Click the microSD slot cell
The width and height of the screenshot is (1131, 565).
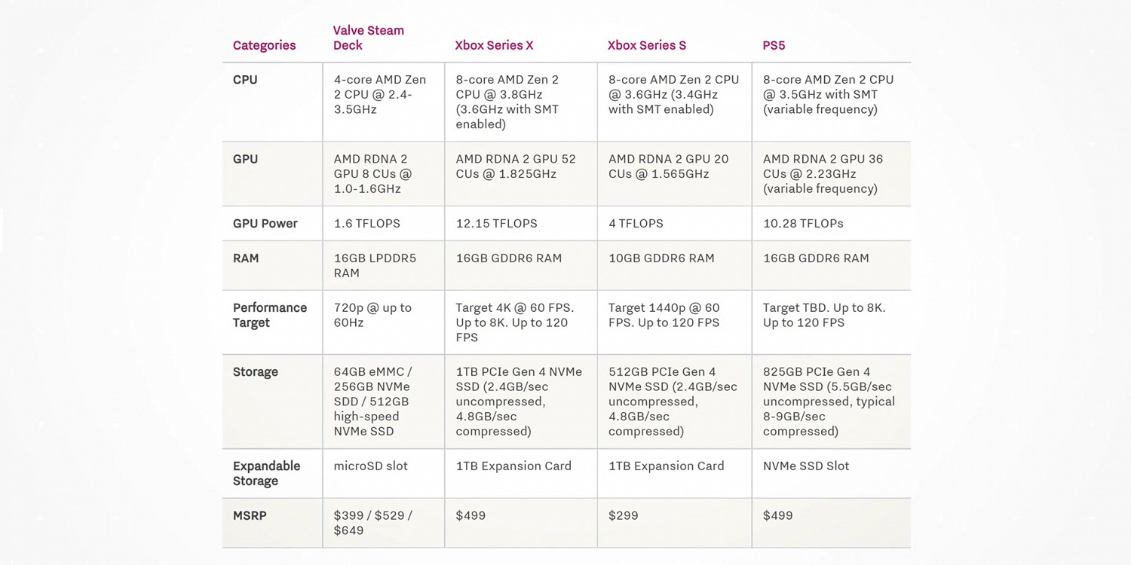370,466
